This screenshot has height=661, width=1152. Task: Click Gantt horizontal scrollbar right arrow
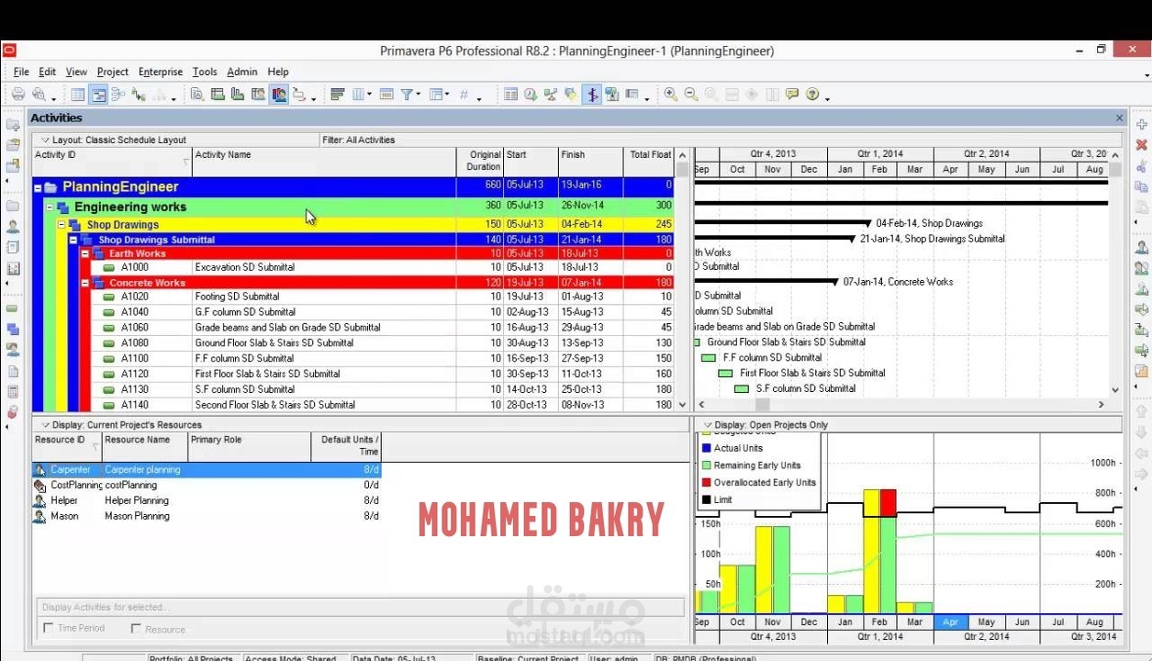coord(1102,404)
